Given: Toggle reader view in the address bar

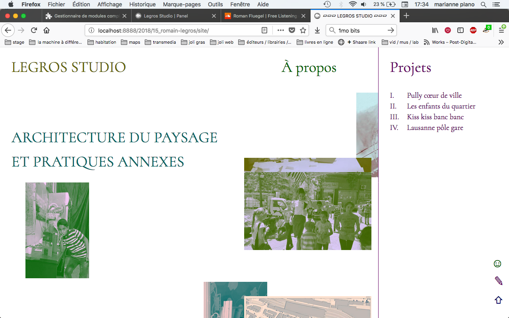Looking at the screenshot, I should tap(264, 31).
